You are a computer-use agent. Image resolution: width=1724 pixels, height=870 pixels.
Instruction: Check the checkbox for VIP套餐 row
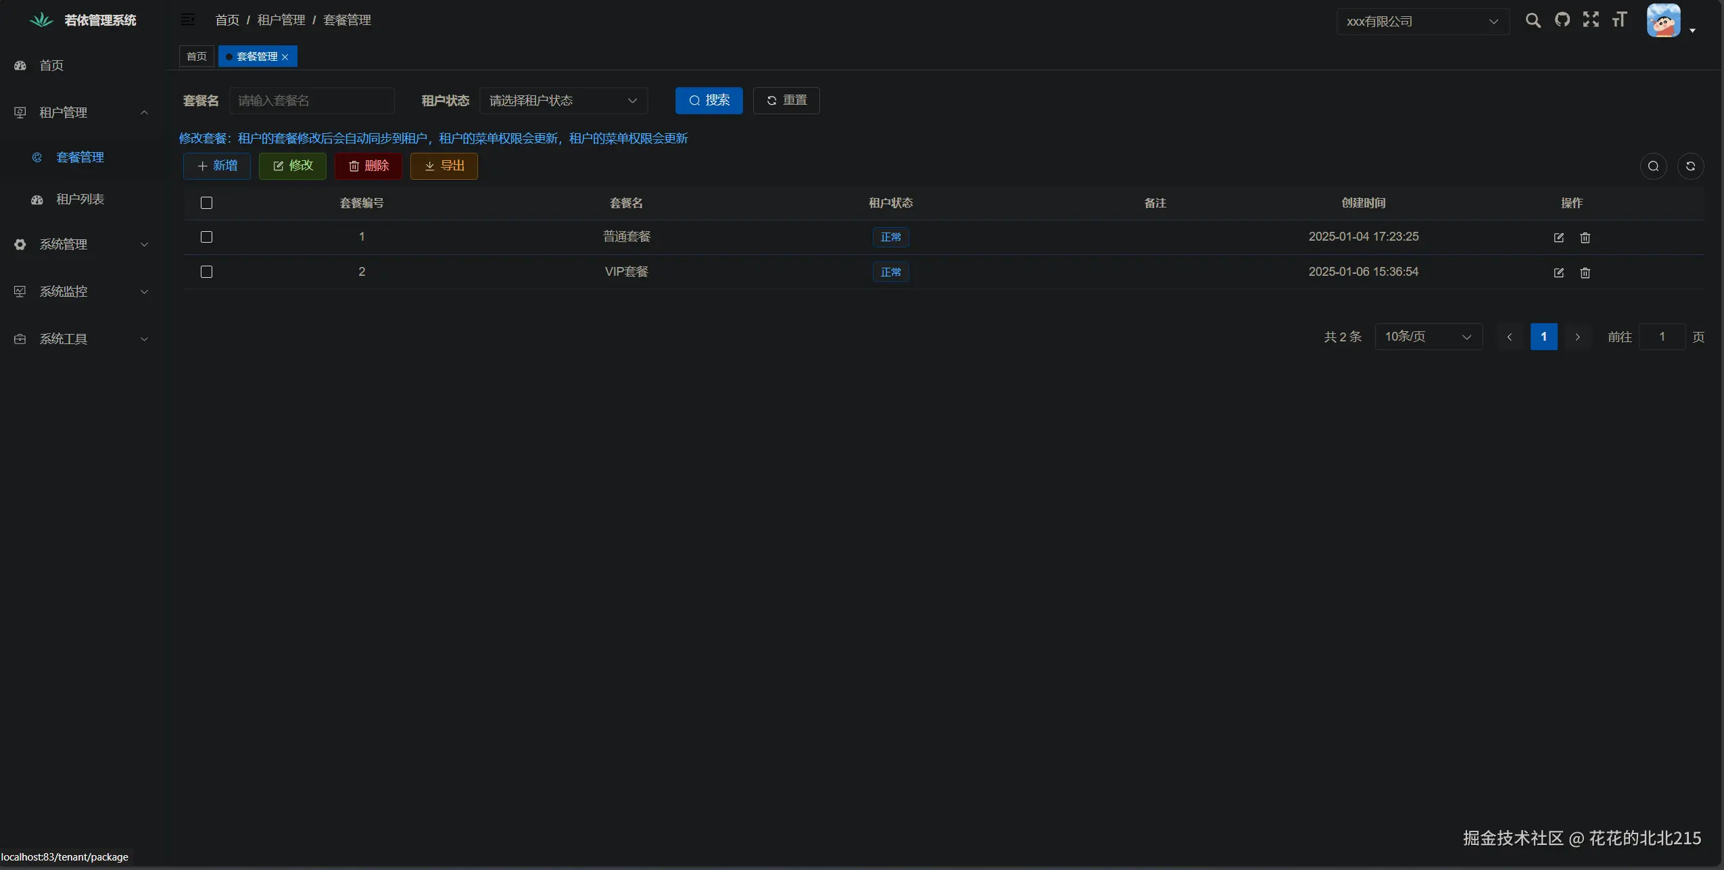(207, 272)
